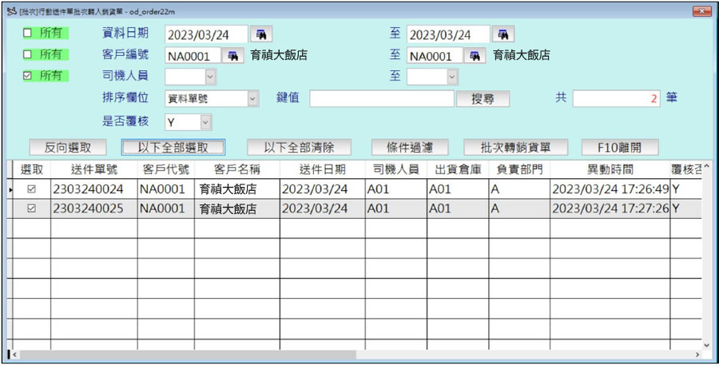Open the 是否覆核 Y dropdown
The image size is (719, 365).
pos(206,122)
